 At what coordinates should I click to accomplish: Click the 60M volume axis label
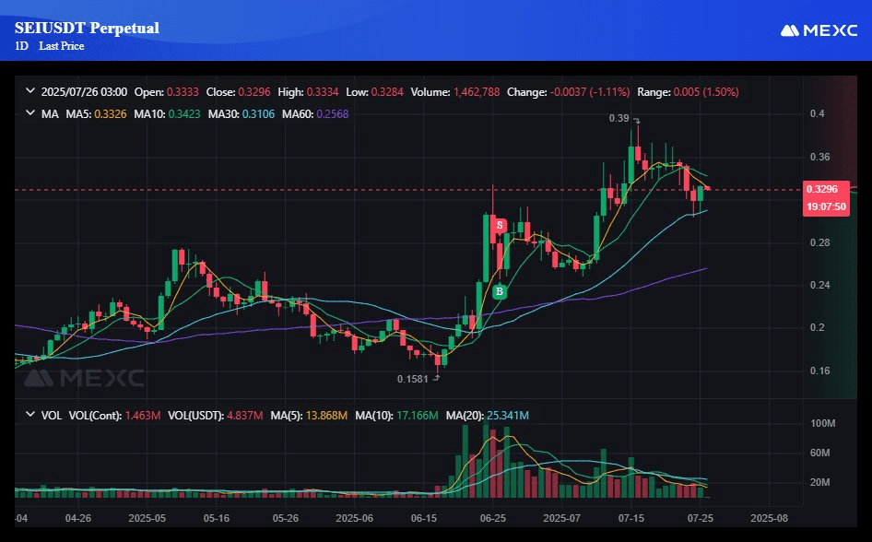coord(819,454)
